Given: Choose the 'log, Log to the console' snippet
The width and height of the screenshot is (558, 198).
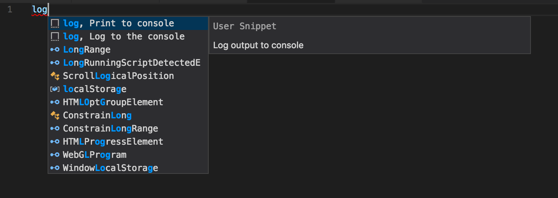Looking at the screenshot, I should 124,37.
